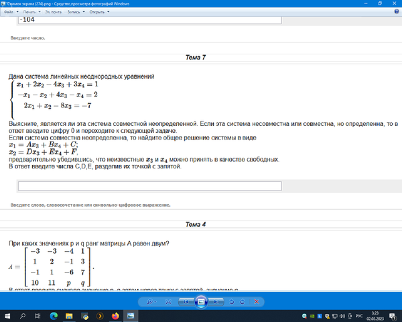Click the help question mark icon
This screenshot has height=322, width=402.
(x=396, y=12)
